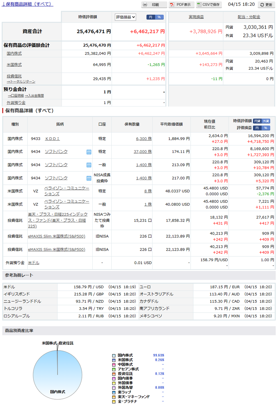Click the 174.11 円 average cost cell
This screenshot has width=278, height=406.
181,152
